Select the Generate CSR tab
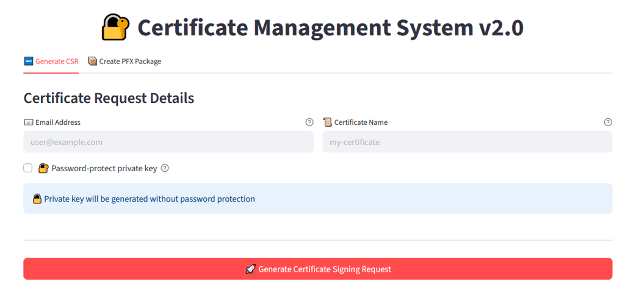 (51, 62)
